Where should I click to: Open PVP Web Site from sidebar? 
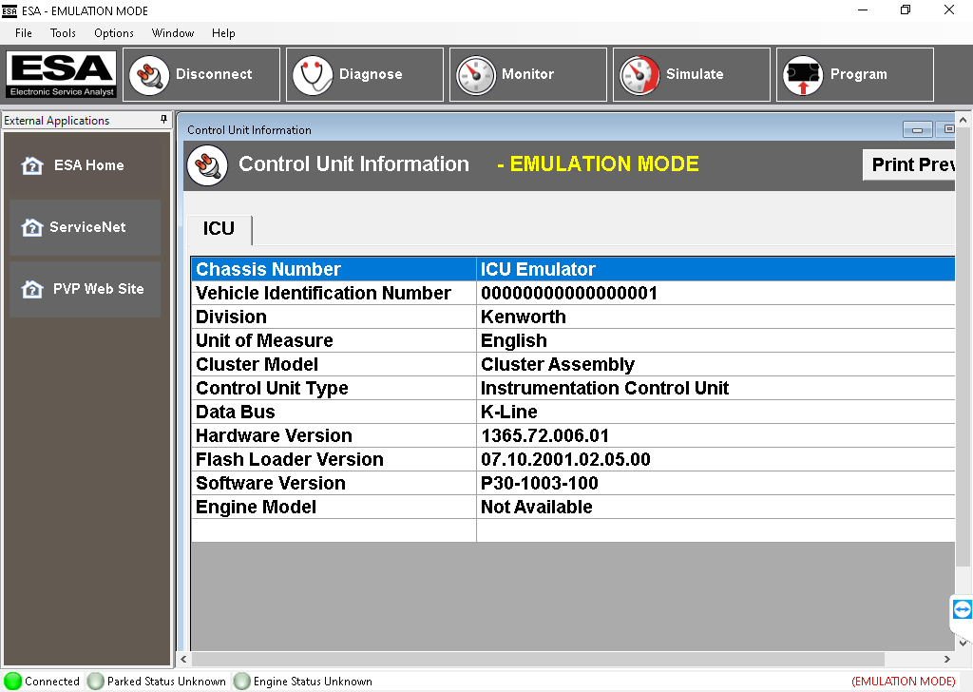tap(84, 288)
